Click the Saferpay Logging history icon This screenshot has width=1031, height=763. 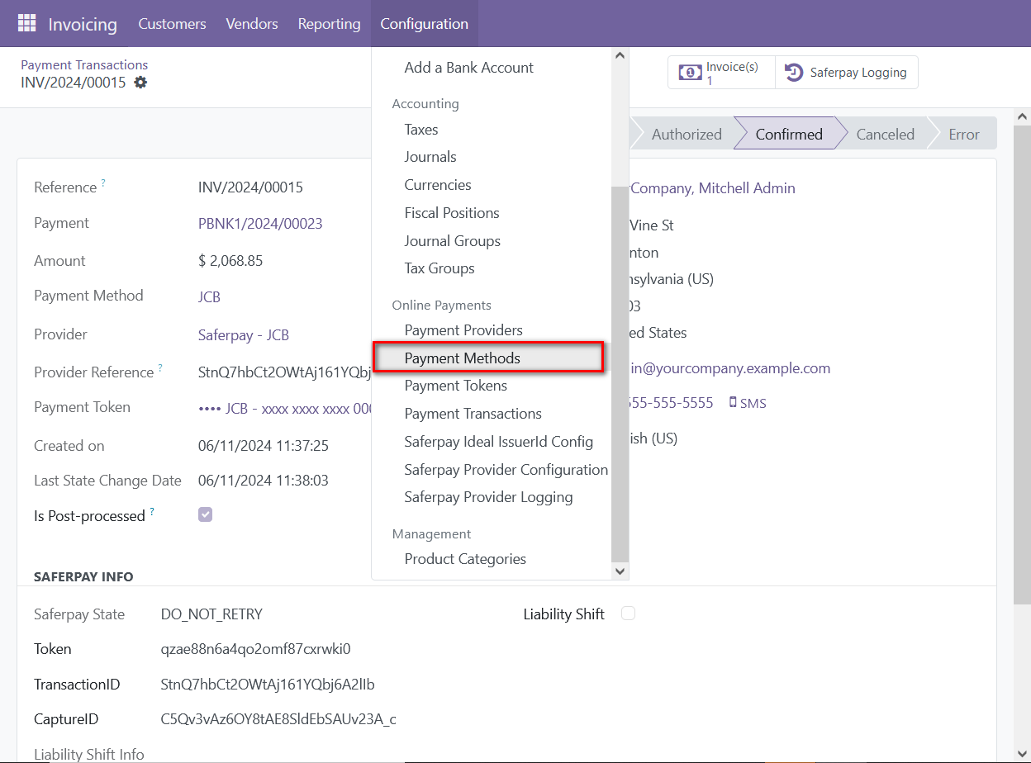click(794, 72)
